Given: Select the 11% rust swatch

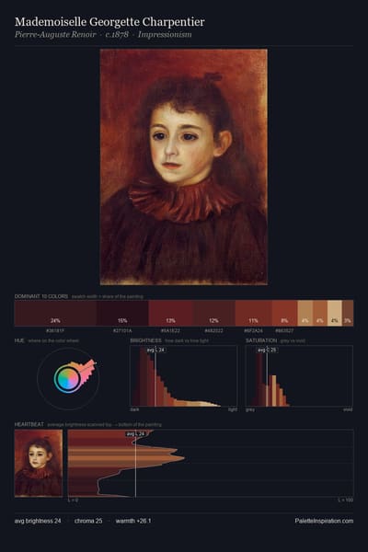Looking at the screenshot, I should click(x=253, y=313).
